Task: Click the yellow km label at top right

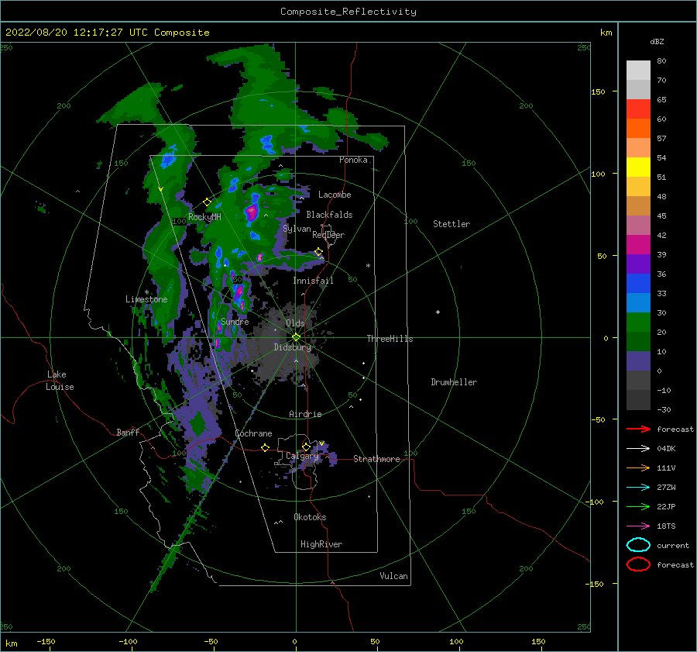Action: point(606,33)
